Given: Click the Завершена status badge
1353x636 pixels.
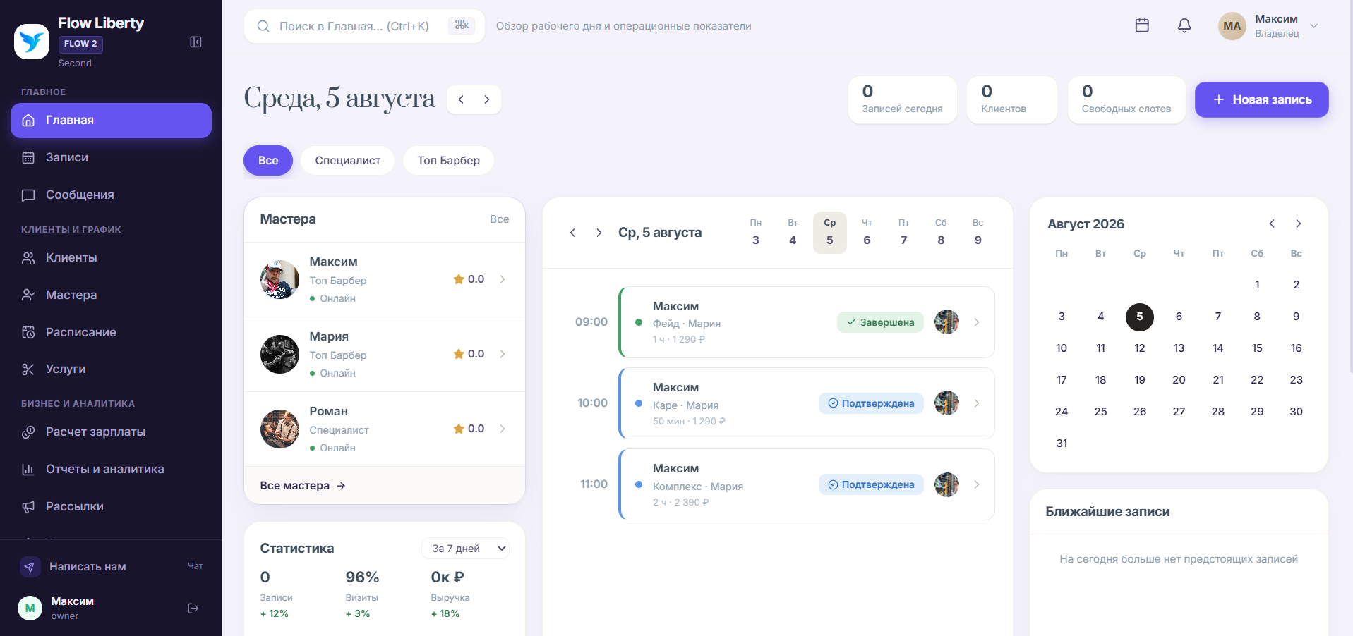Looking at the screenshot, I should (x=880, y=322).
